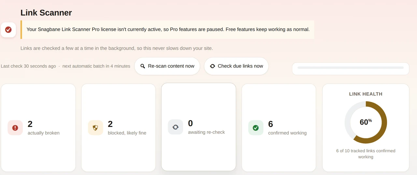This screenshot has height=175, width=417.
Task: Click the circular arrows icon in Check due links
Action: coord(212,66)
